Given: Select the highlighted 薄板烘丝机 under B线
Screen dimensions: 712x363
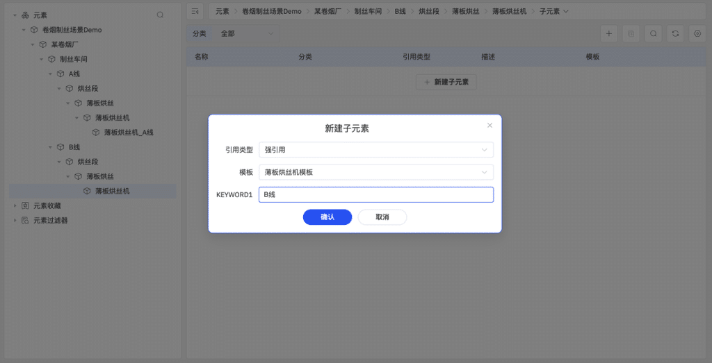Looking at the screenshot, I should click(112, 192).
